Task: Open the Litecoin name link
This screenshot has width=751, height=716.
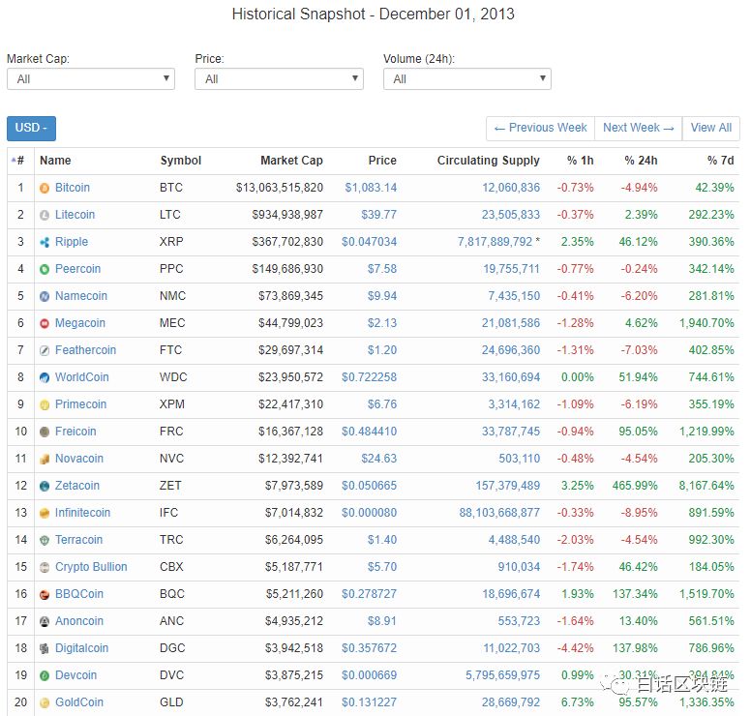Action: click(75, 215)
